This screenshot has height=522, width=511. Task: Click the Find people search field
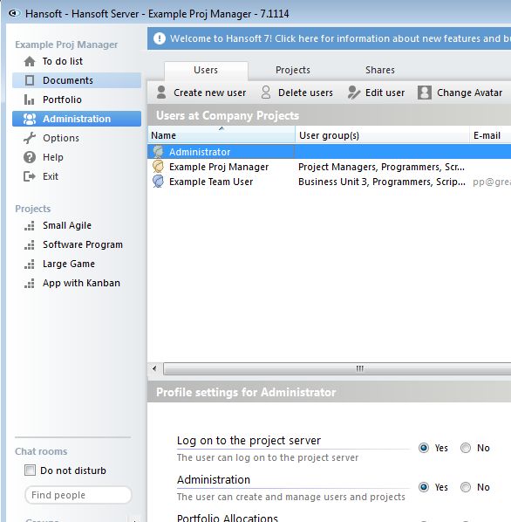pos(78,495)
